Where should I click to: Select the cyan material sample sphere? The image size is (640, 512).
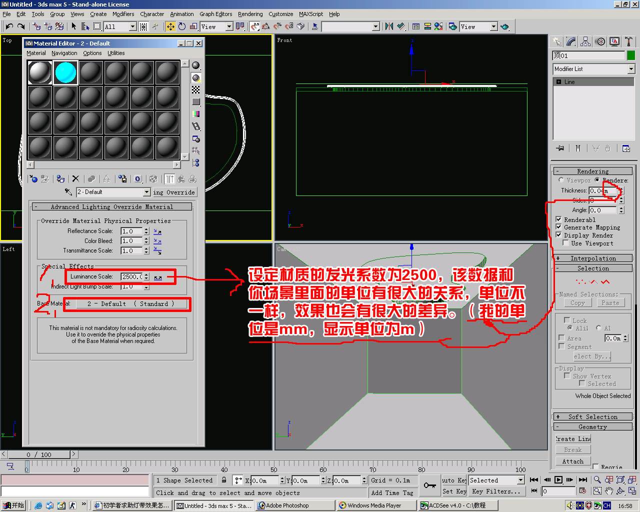[65, 72]
